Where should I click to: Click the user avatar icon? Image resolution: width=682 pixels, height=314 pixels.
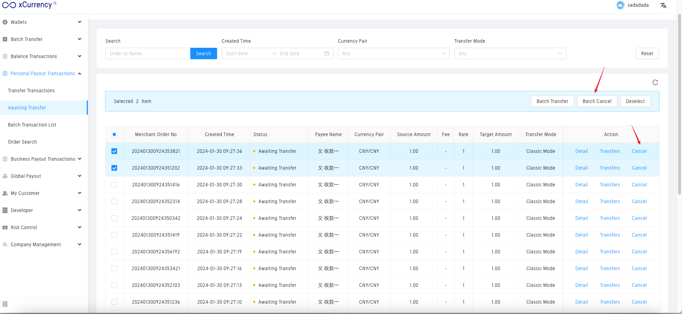pos(620,5)
